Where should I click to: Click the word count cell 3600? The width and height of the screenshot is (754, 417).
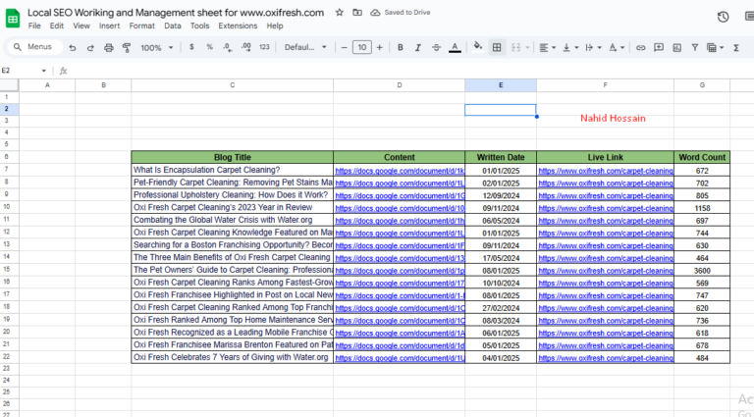click(702, 271)
